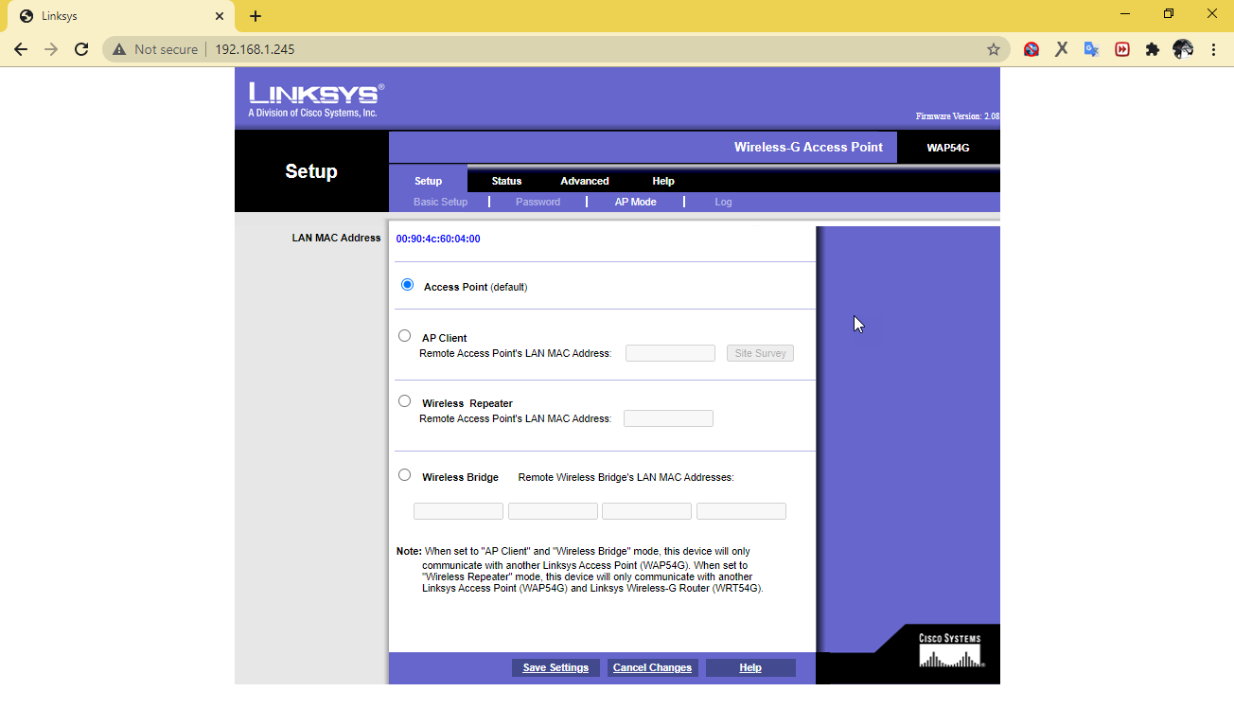Click the Cisco Systems logo
The image size is (1234, 727).
click(950, 650)
